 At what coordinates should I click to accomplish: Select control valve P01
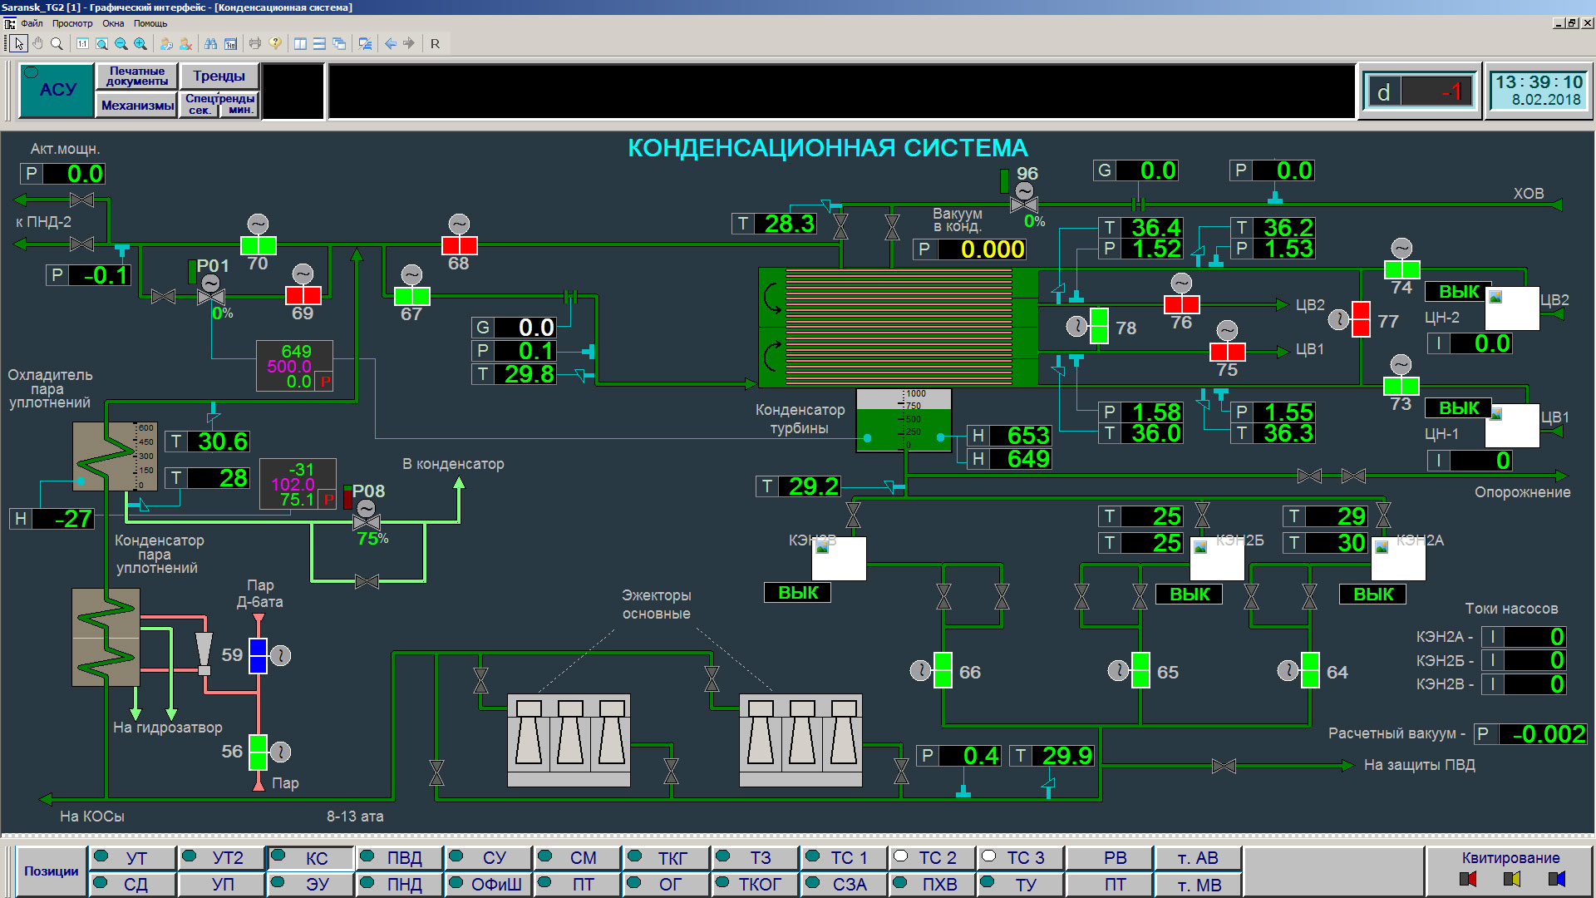[x=211, y=296]
